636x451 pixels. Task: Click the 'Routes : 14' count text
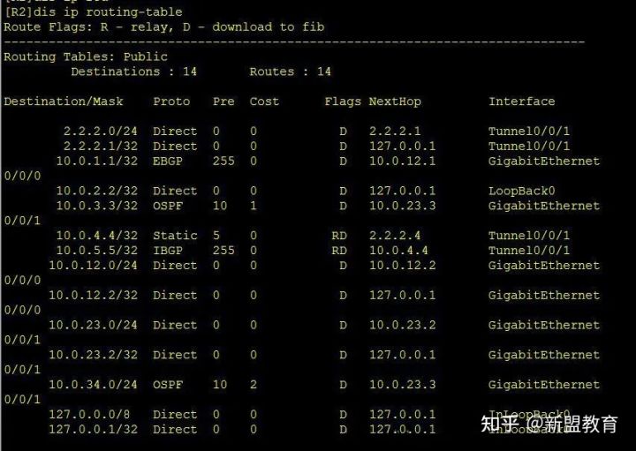[x=290, y=71]
